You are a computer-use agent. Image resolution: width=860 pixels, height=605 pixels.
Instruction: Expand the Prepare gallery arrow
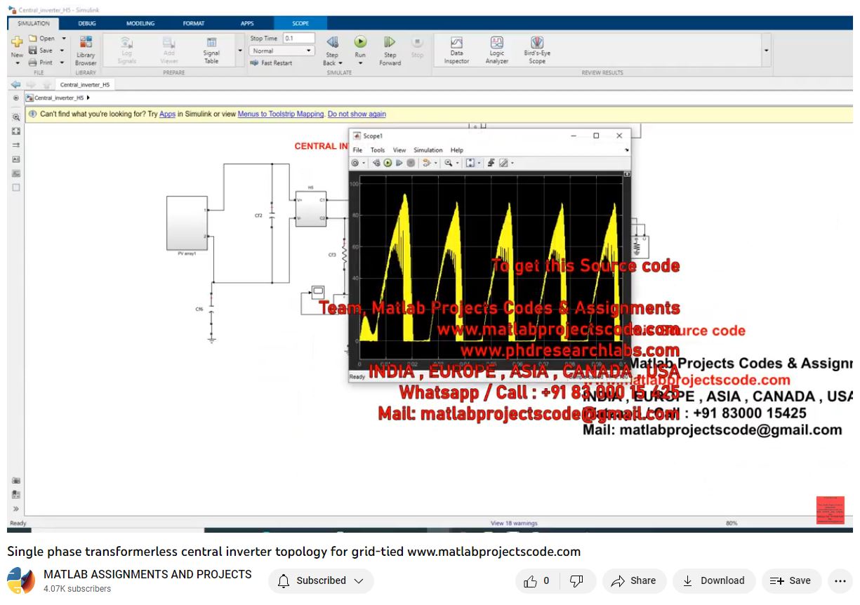pos(240,51)
